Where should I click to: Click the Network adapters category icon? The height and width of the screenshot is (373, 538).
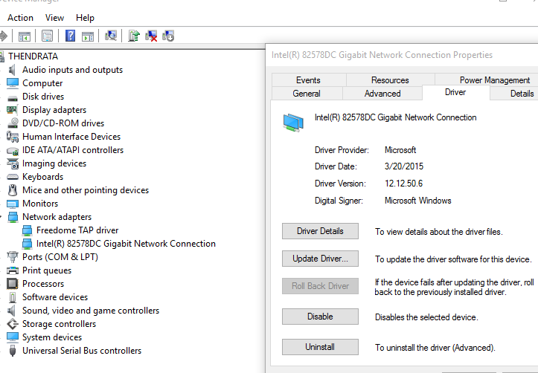(13, 217)
